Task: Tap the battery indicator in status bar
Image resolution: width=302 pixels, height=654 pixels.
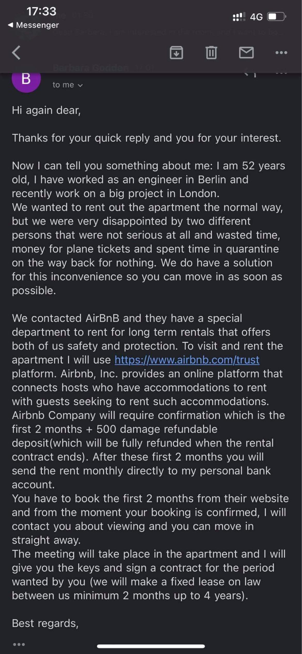Action: [x=276, y=17]
